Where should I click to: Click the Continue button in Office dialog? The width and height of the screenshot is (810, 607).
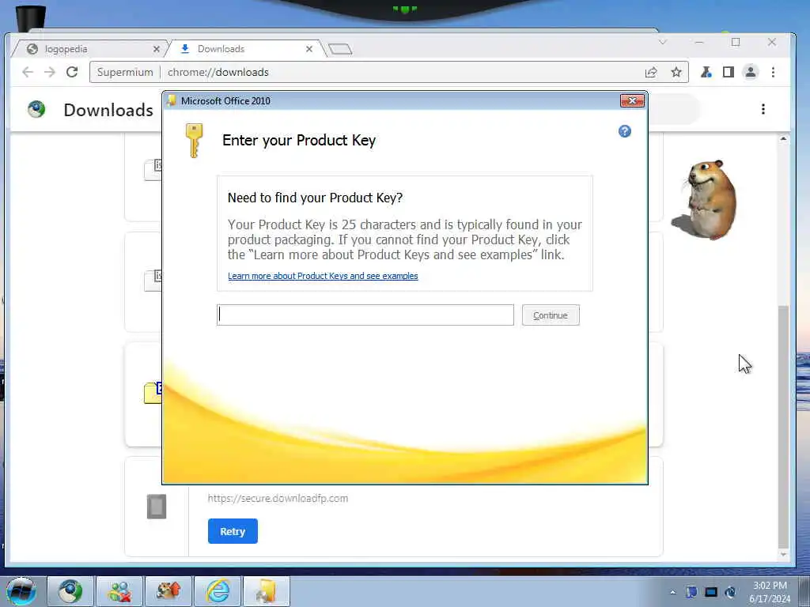551,315
